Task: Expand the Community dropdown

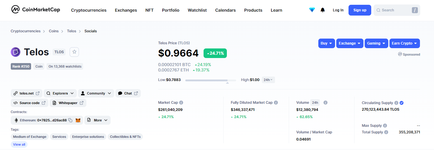Action: (96, 93)
